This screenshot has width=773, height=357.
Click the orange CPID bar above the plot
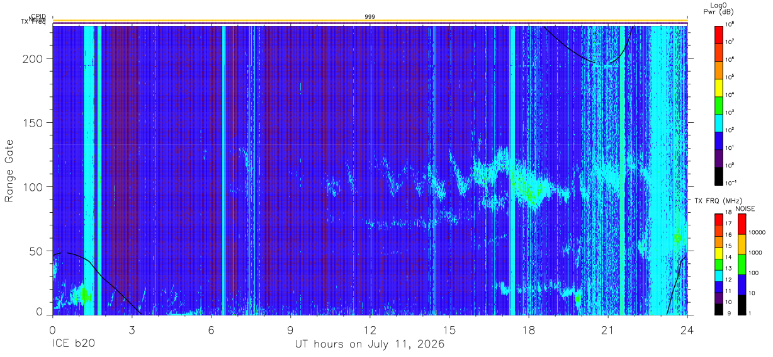coord(370,20)
